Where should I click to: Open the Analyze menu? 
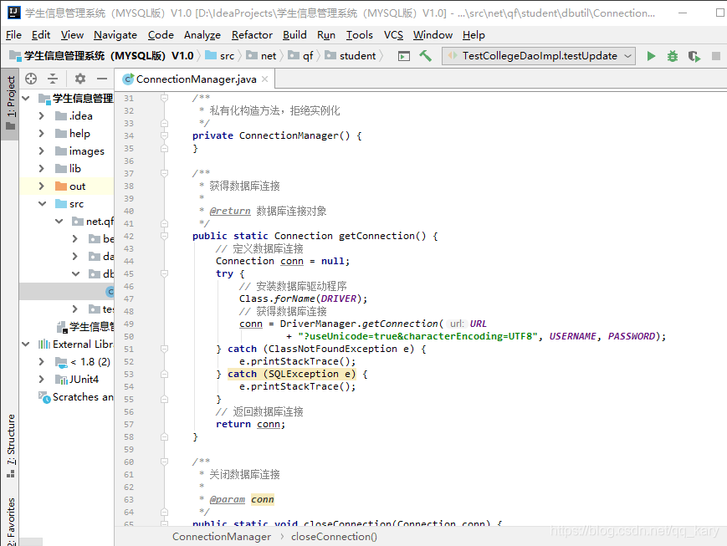pyautogui.click(x=202, y=35)
